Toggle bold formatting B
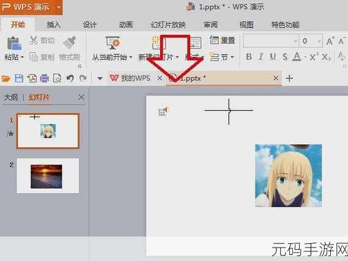This screenshot has height=261, width=348. point(249,57)
